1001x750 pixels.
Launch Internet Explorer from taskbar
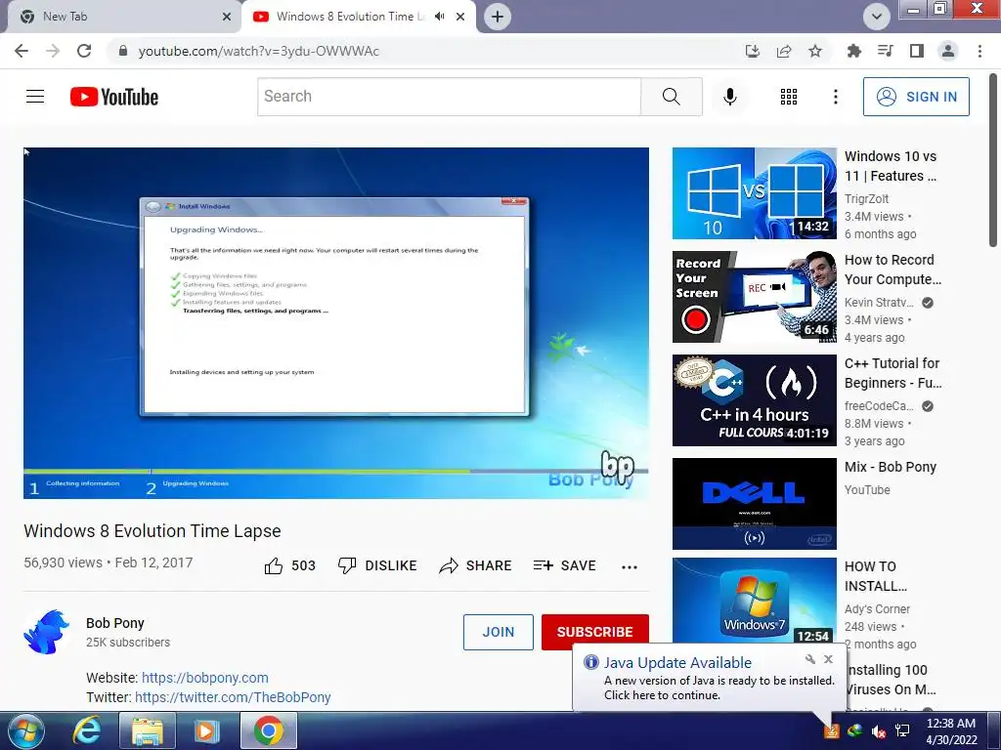click(x=86, y=730)
